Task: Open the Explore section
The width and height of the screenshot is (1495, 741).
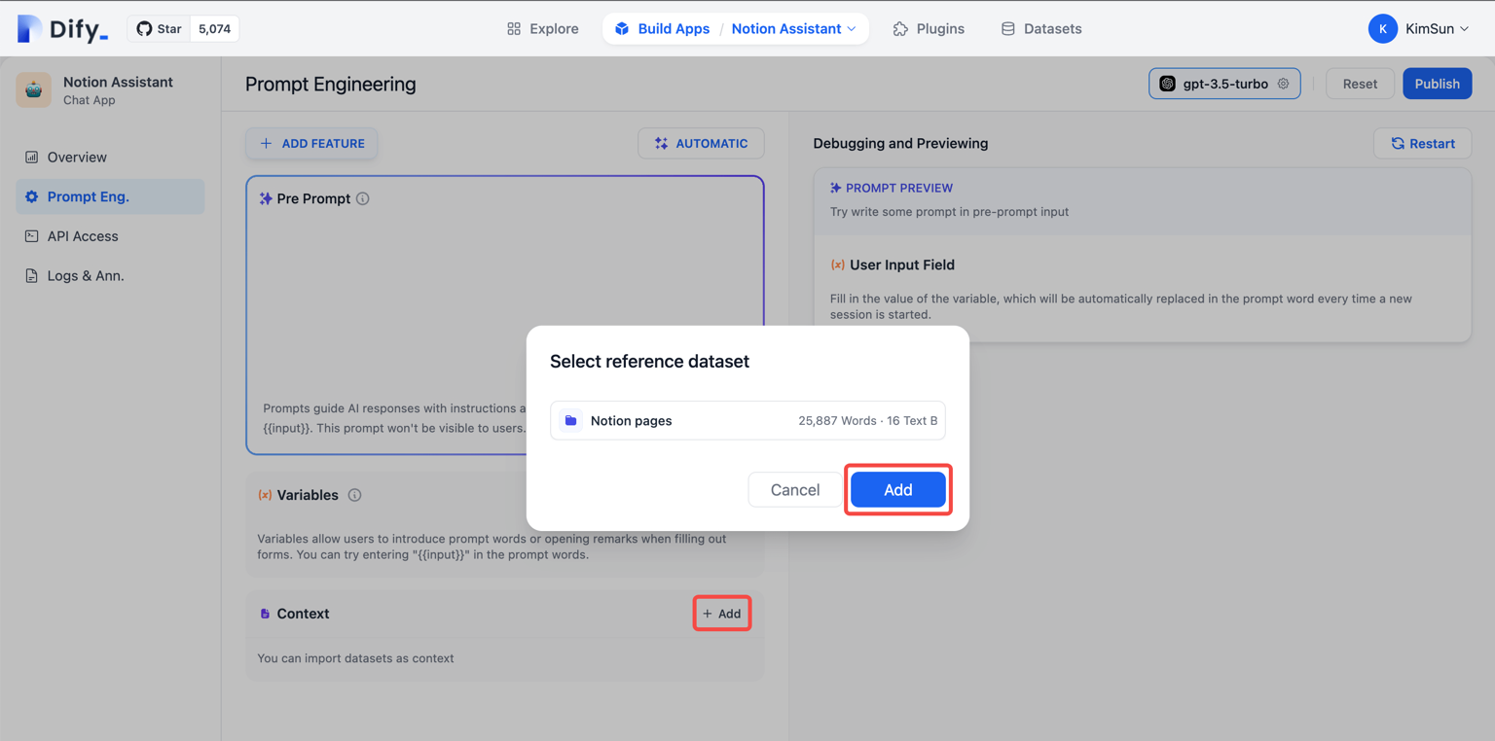Action: click(543, 29)
